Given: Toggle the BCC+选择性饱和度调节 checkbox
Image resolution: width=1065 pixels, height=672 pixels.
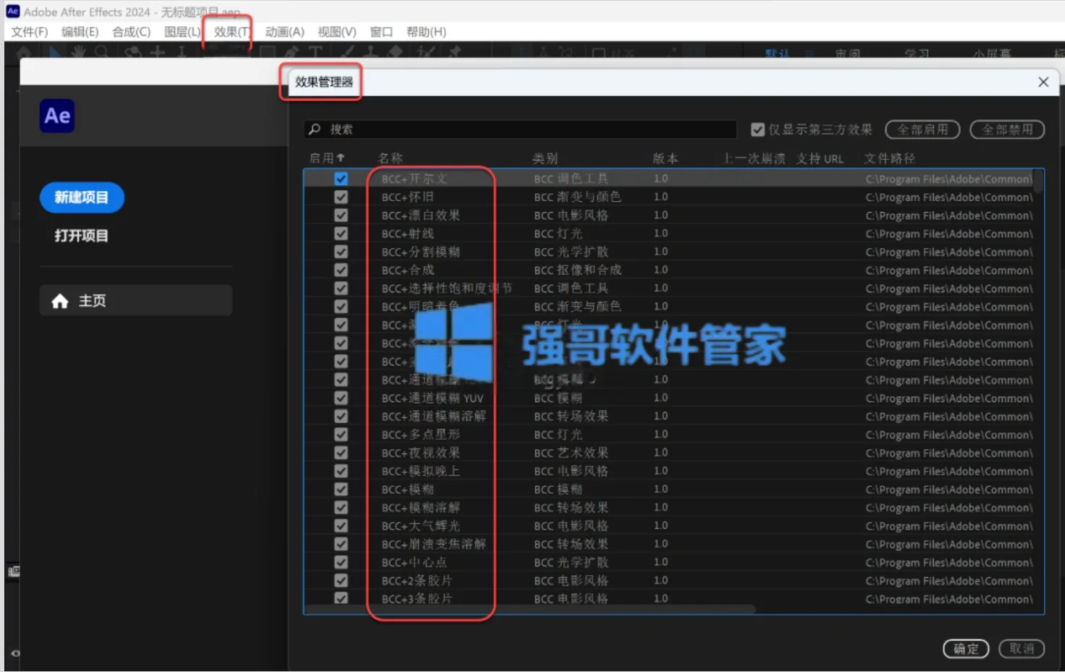Looking at the screenshot, I should [341, 288].
